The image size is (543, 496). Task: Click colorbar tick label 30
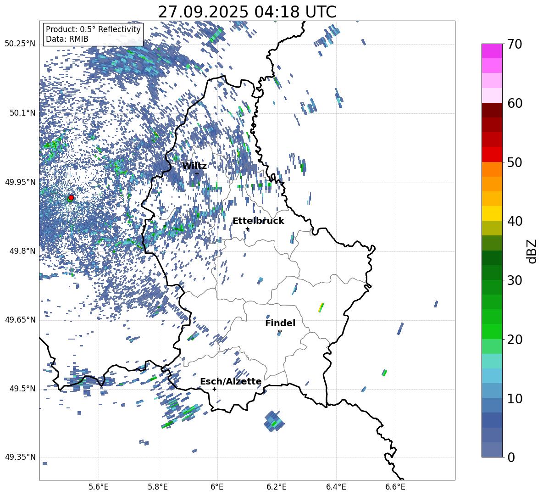(515, 280)
